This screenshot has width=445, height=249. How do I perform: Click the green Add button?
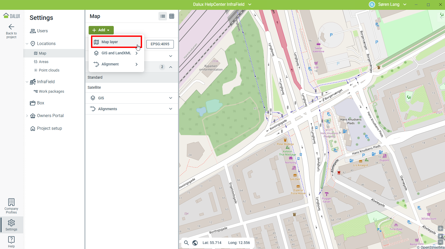[x=101, y=30]
